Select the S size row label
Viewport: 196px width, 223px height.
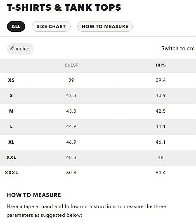point(11,95)
